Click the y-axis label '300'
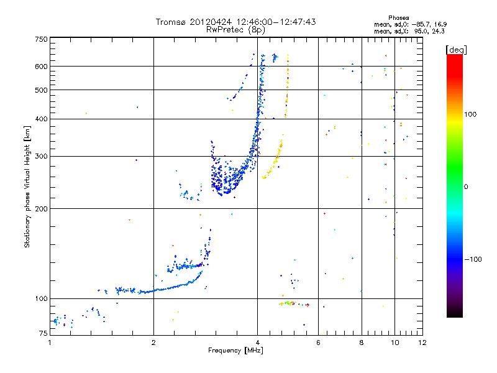 [x=42, y=156]
